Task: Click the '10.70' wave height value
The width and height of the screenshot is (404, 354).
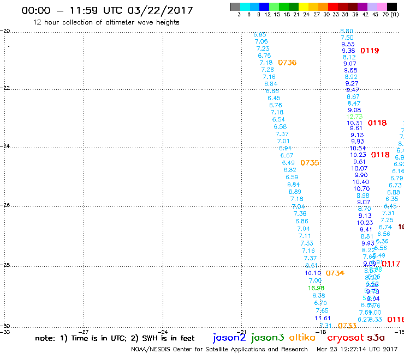Action: pos(361,188)
